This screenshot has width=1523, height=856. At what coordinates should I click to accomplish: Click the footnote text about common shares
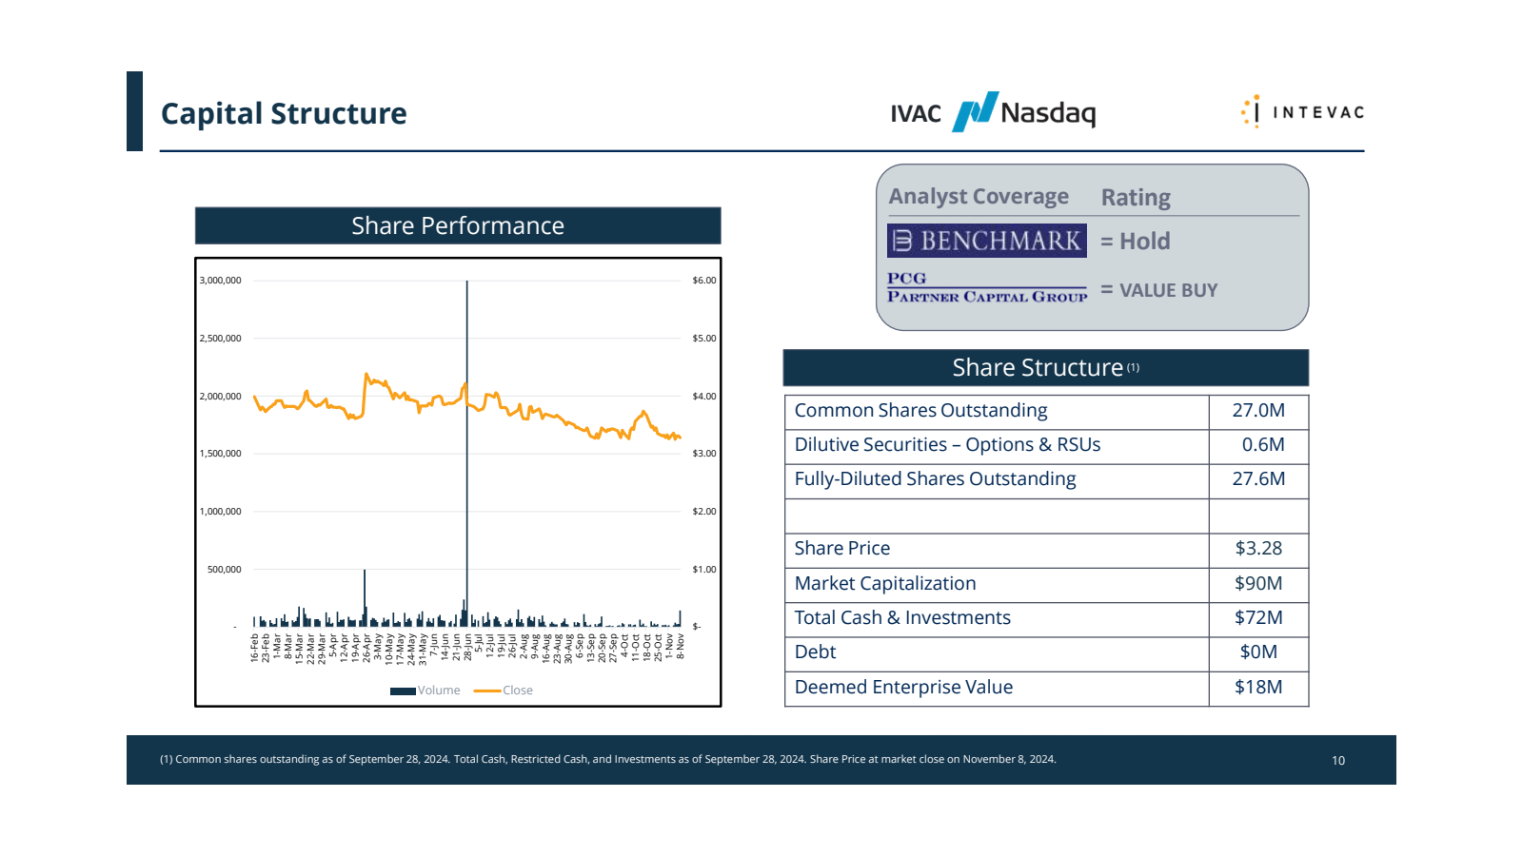coord(607,759)
